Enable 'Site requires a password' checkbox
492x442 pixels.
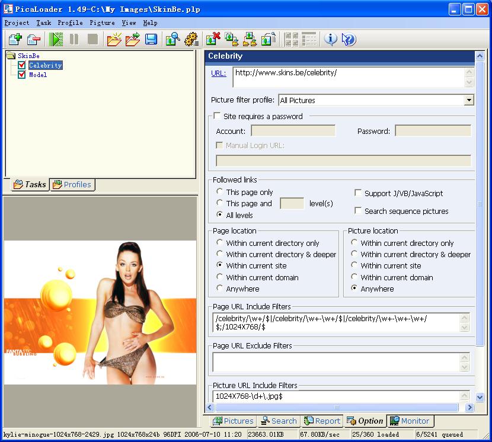(217, 116)
